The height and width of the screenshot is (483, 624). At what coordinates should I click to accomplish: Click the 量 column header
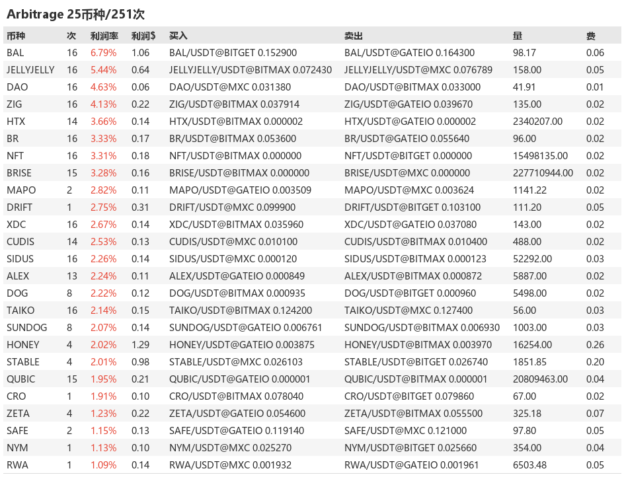[518, 36]
